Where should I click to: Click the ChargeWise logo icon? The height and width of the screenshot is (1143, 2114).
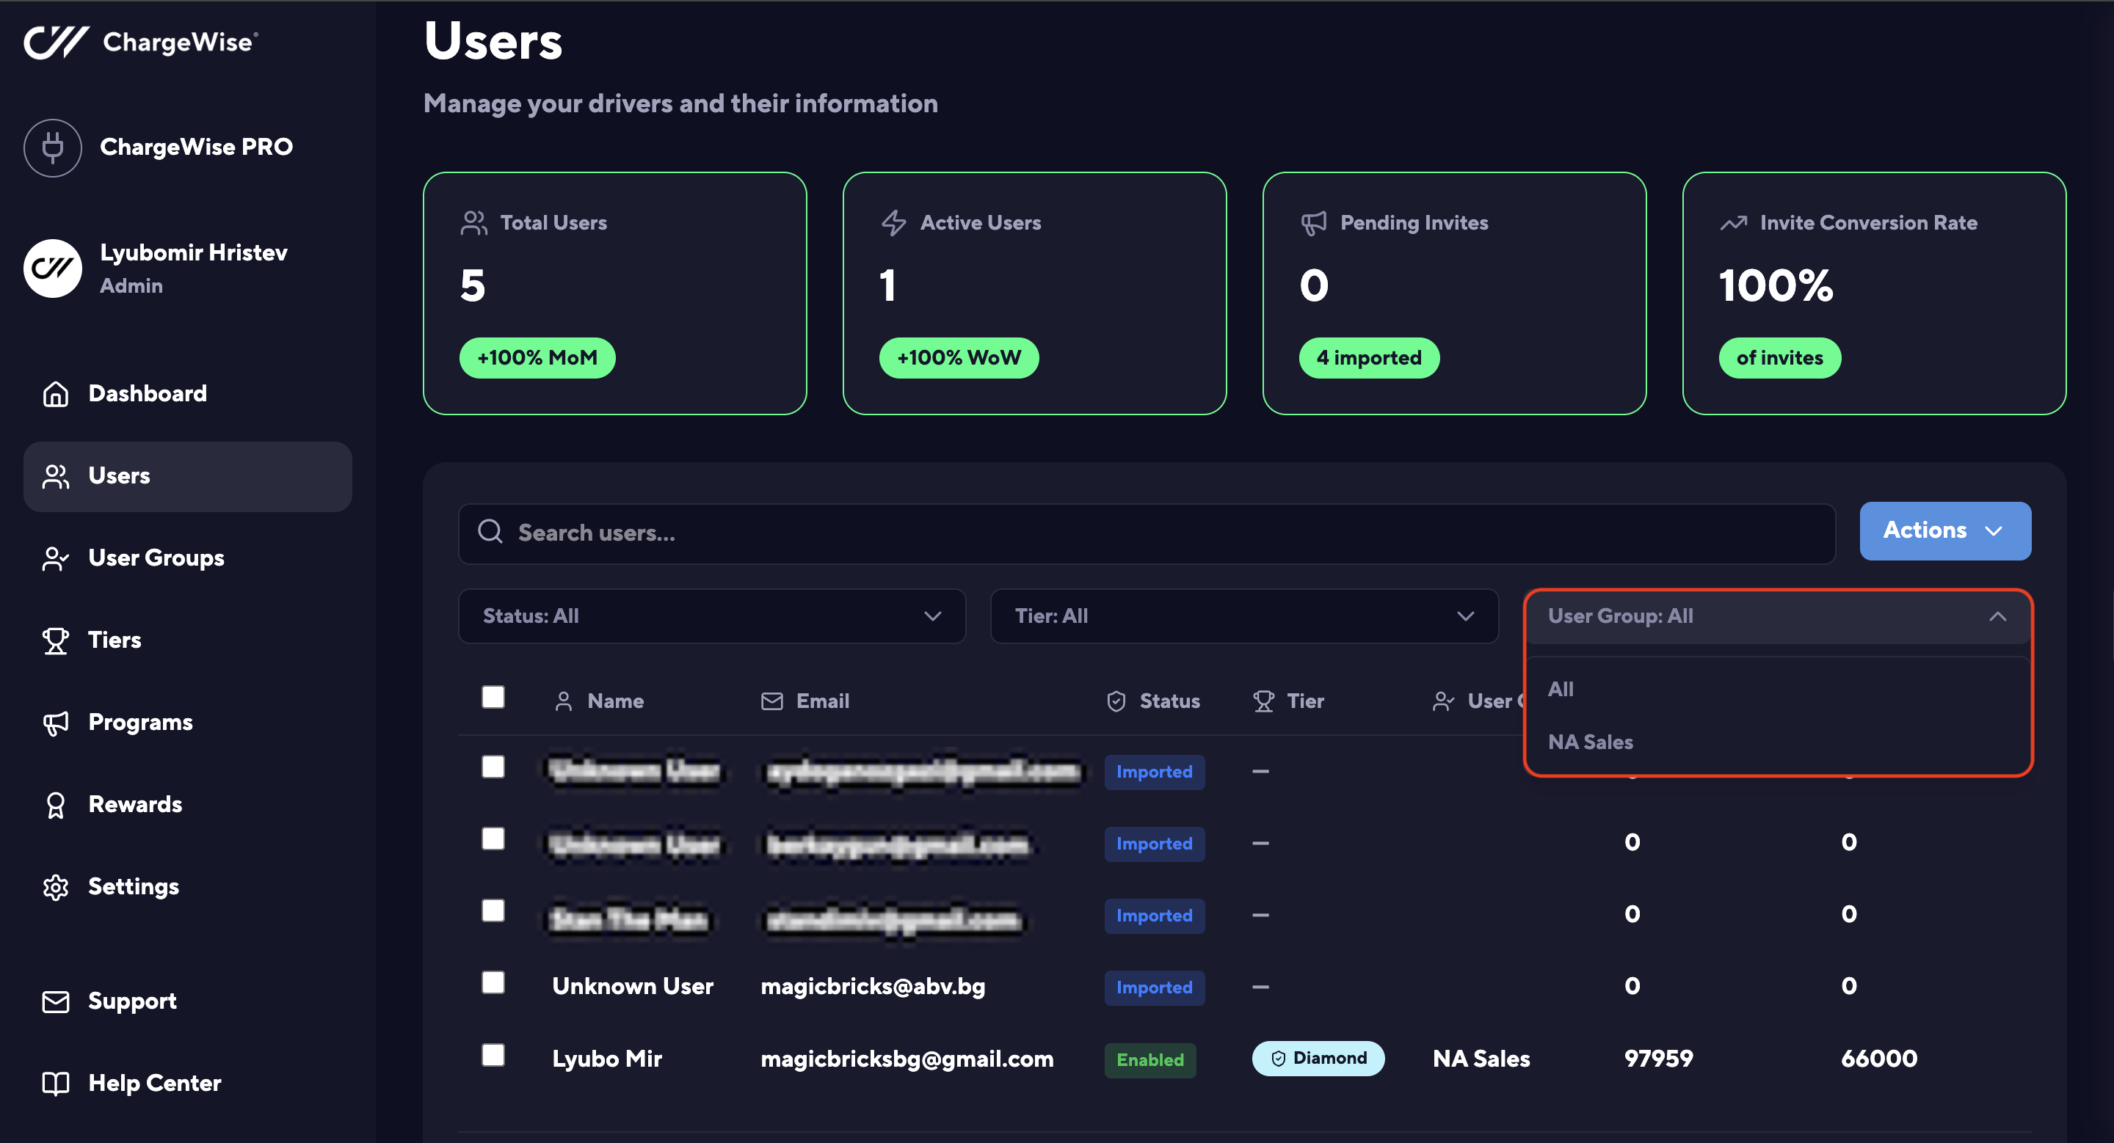coord(56,42)
